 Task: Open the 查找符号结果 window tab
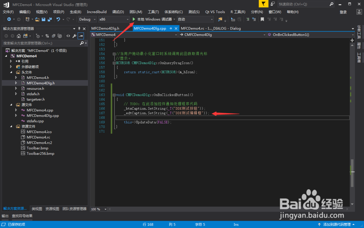click(x=22, y=216)
